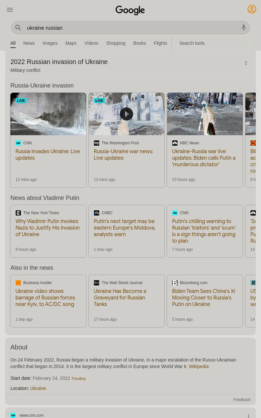Click the CNBC source icon
This screenshot has width=261, height=418.
coord(97,213)
